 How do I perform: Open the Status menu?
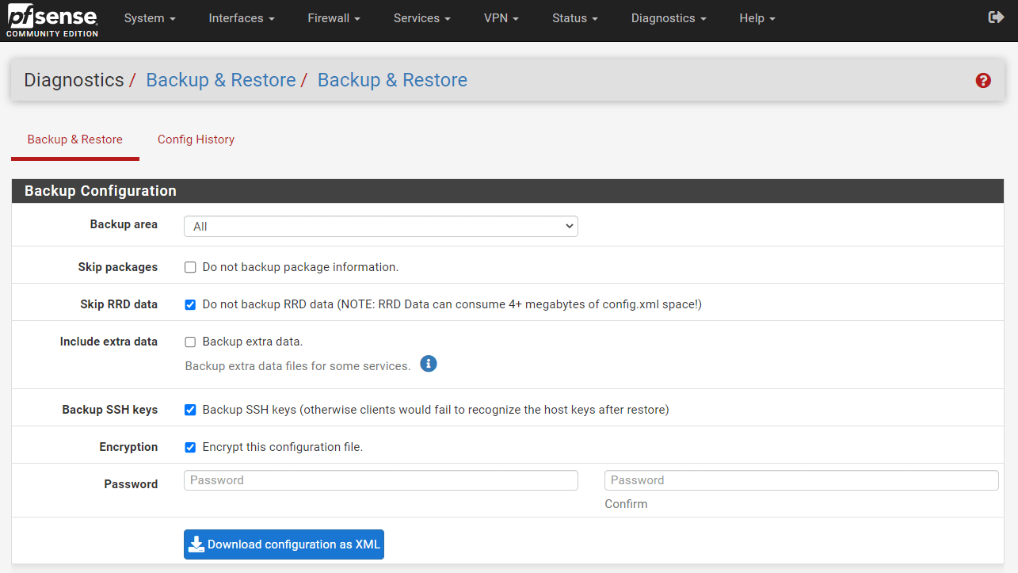(574, 18)
